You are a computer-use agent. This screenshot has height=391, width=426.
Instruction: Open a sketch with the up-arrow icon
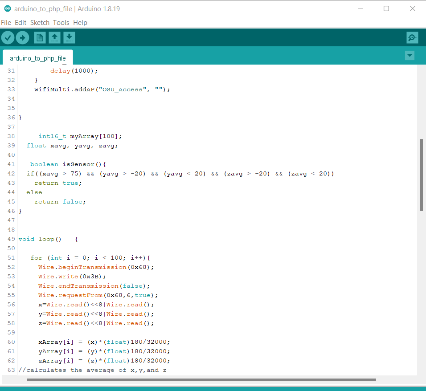coord(54,38)
